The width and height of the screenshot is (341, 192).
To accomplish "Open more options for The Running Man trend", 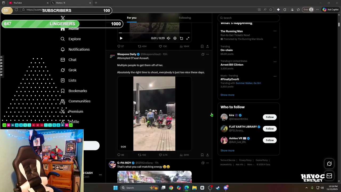I will coord(275,31).
